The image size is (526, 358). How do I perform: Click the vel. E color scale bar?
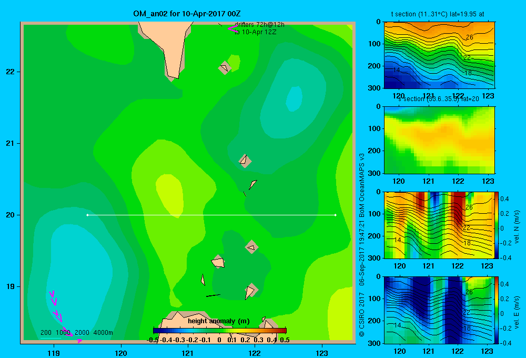pos(497,310)
